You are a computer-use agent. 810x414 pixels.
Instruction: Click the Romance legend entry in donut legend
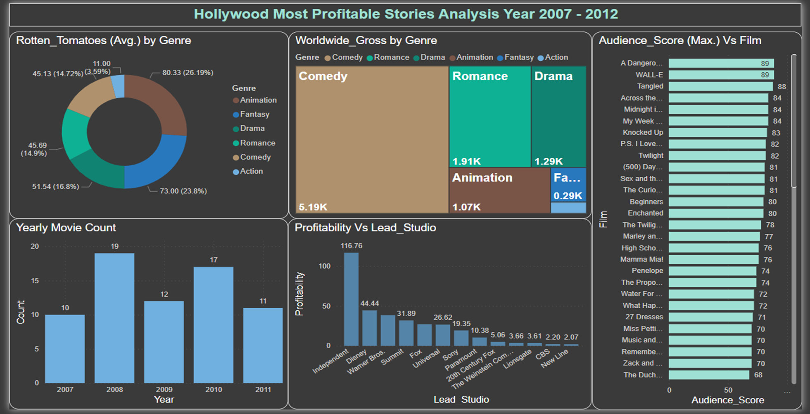coord(235,143)
